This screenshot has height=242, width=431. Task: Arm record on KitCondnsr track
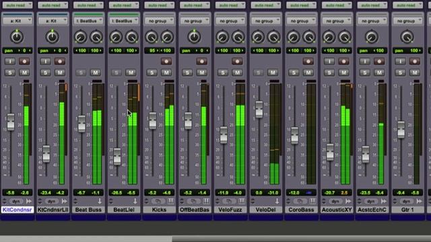24,61
